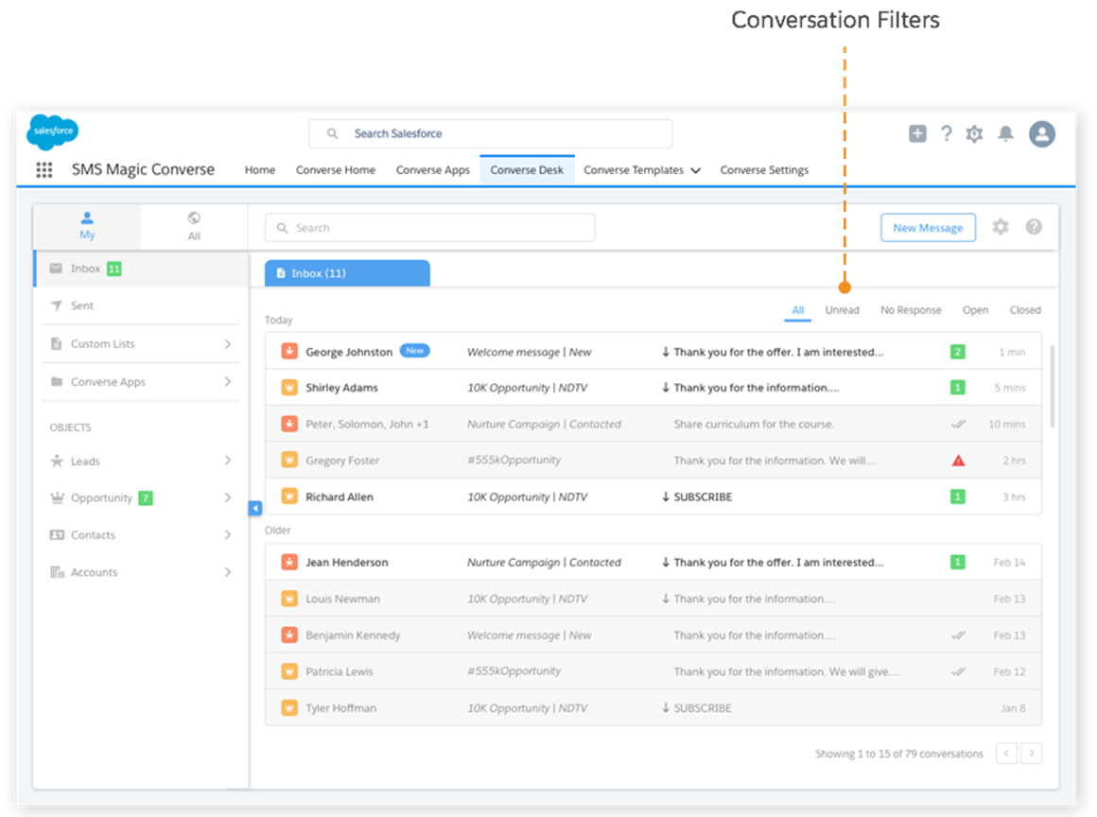Filter conversations by Open

975,310
